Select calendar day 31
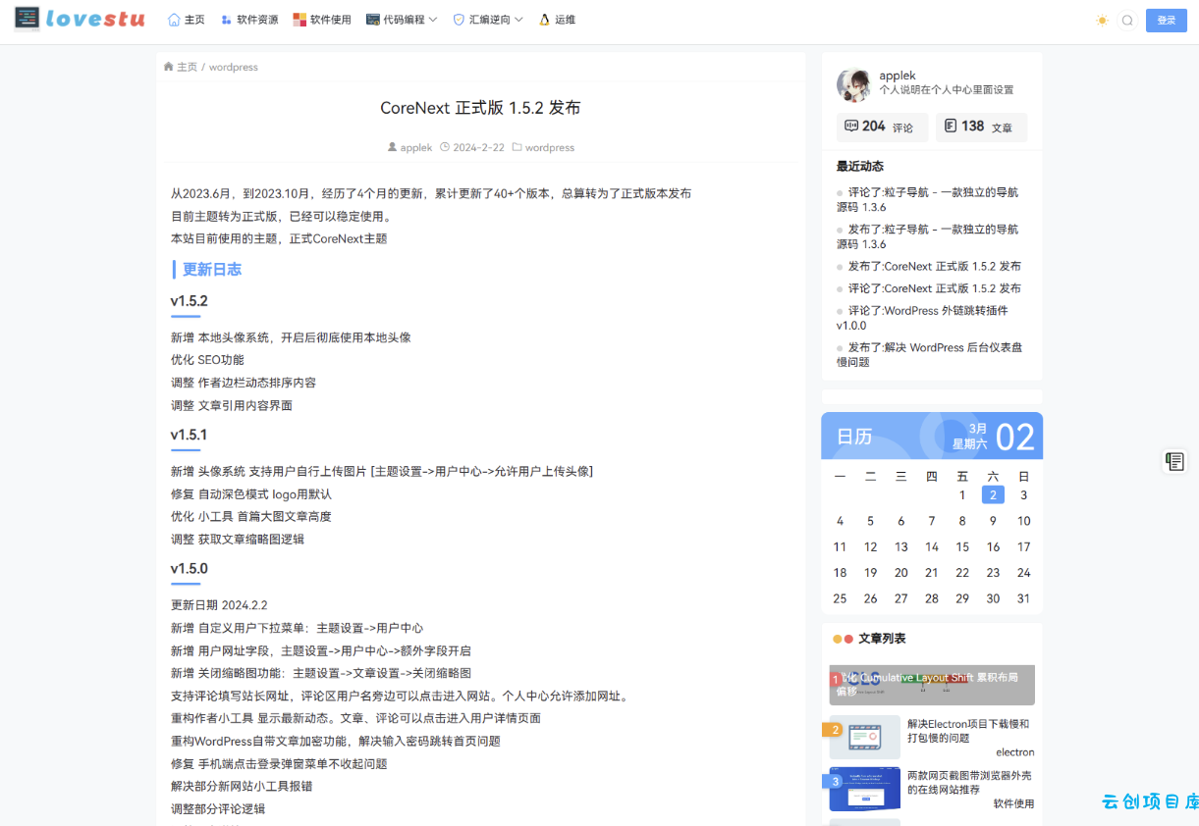This screenshot has height=826, width=1199. pyautogui.click(x=1024, y=598)
